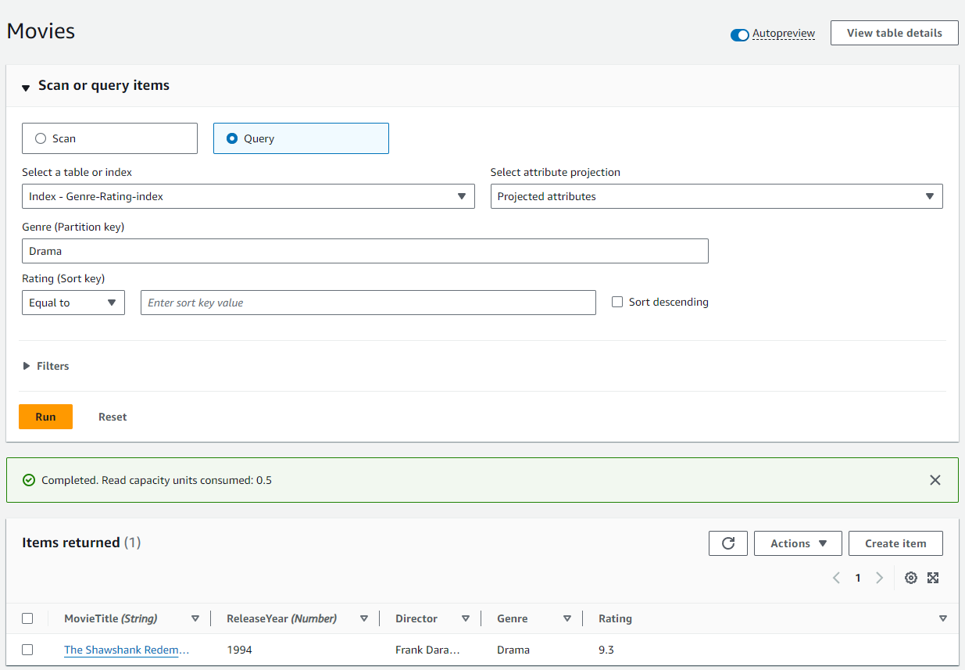
Task: Expand results to full screen icon
Action: [932, 578]
